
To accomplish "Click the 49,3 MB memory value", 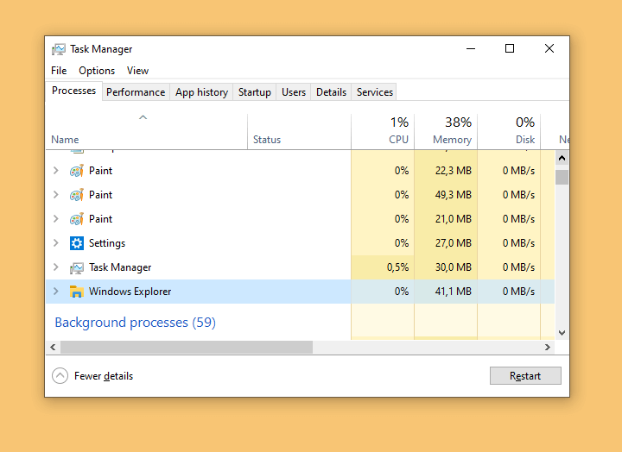I will pos(454,195).
